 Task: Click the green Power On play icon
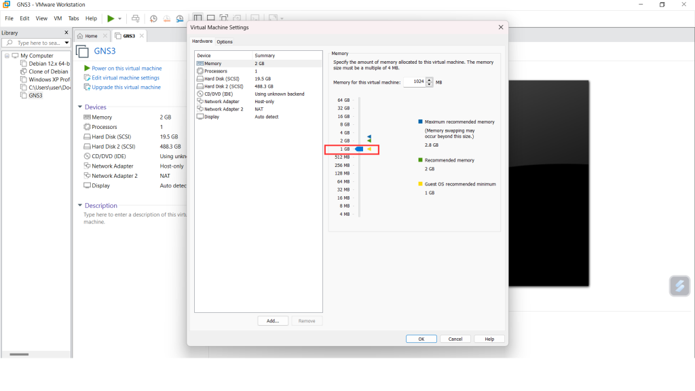point(111,18)
